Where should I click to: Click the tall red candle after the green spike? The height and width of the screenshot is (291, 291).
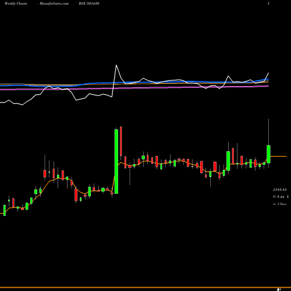121,141
